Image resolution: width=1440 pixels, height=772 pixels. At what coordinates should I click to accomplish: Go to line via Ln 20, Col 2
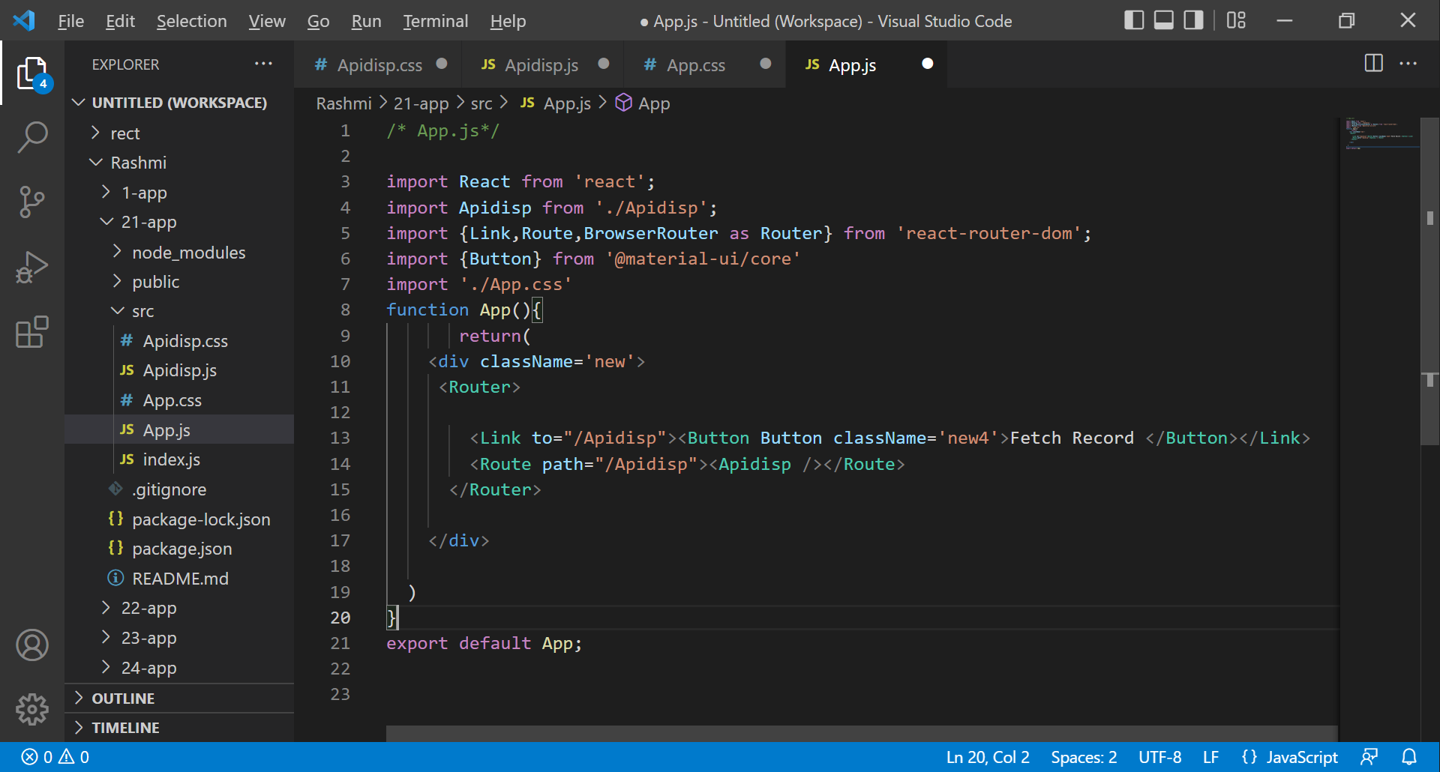coord(988,757)
